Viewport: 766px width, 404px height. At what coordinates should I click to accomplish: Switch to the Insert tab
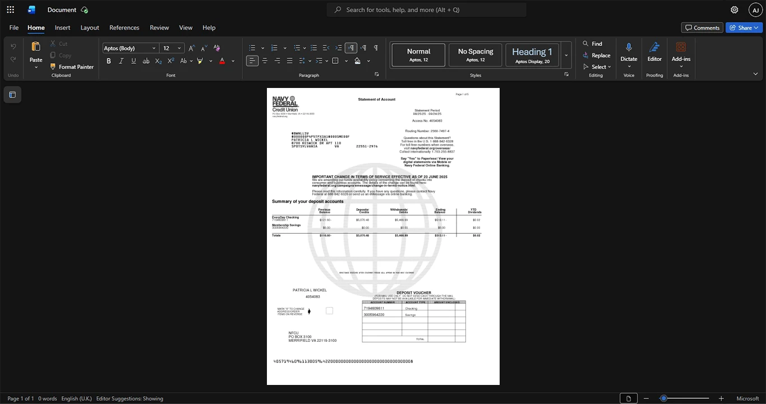coord(62,27)
